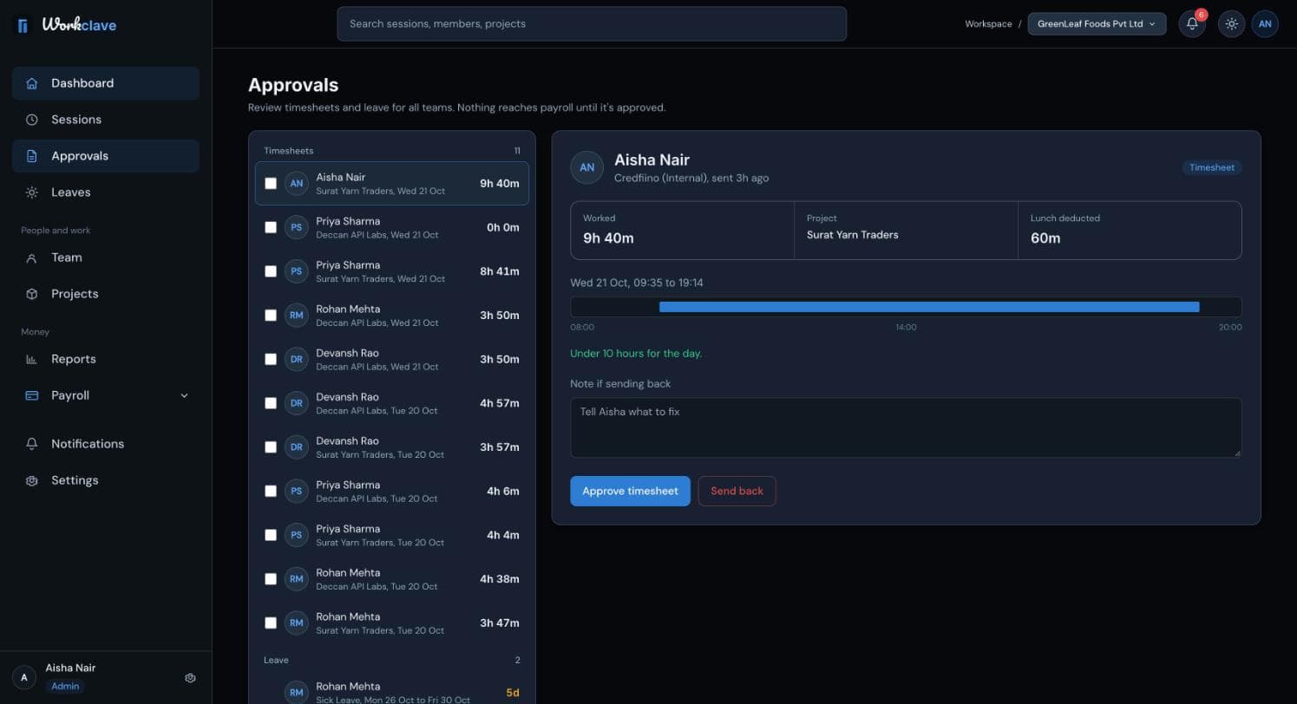Toggle light theme sun icon
This screenshot has width=1297, height=704.
point(1231,23)
